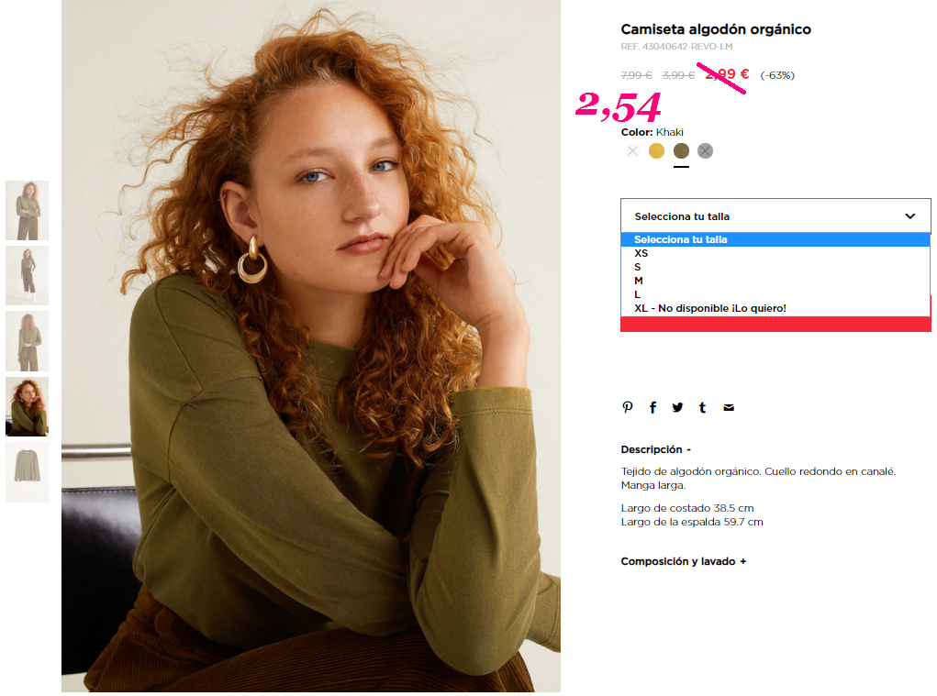Expand Composición y lavado section

click(x=683, y=561)
